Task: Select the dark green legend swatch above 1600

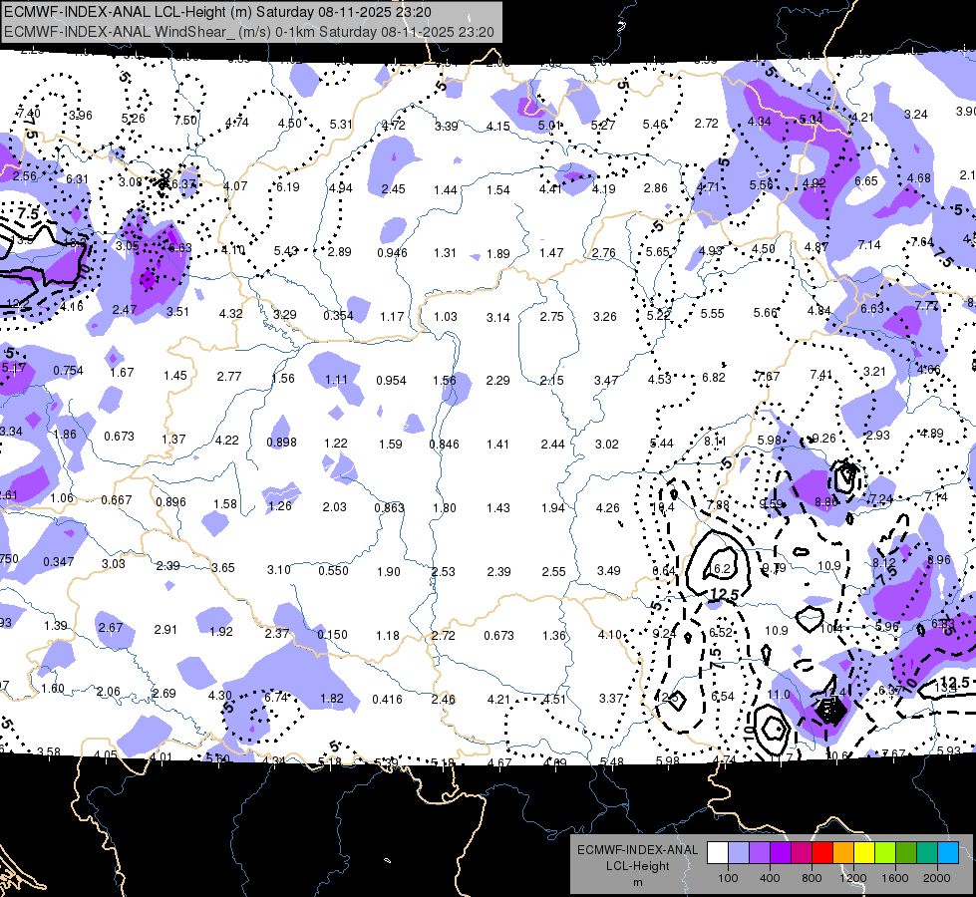Action: pos(905,853)
